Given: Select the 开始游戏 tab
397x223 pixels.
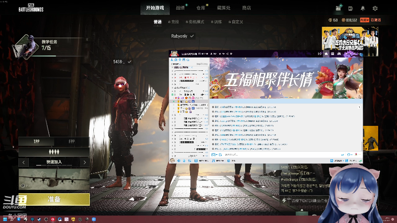Looking at the screenshot, I should pos(155,8).
